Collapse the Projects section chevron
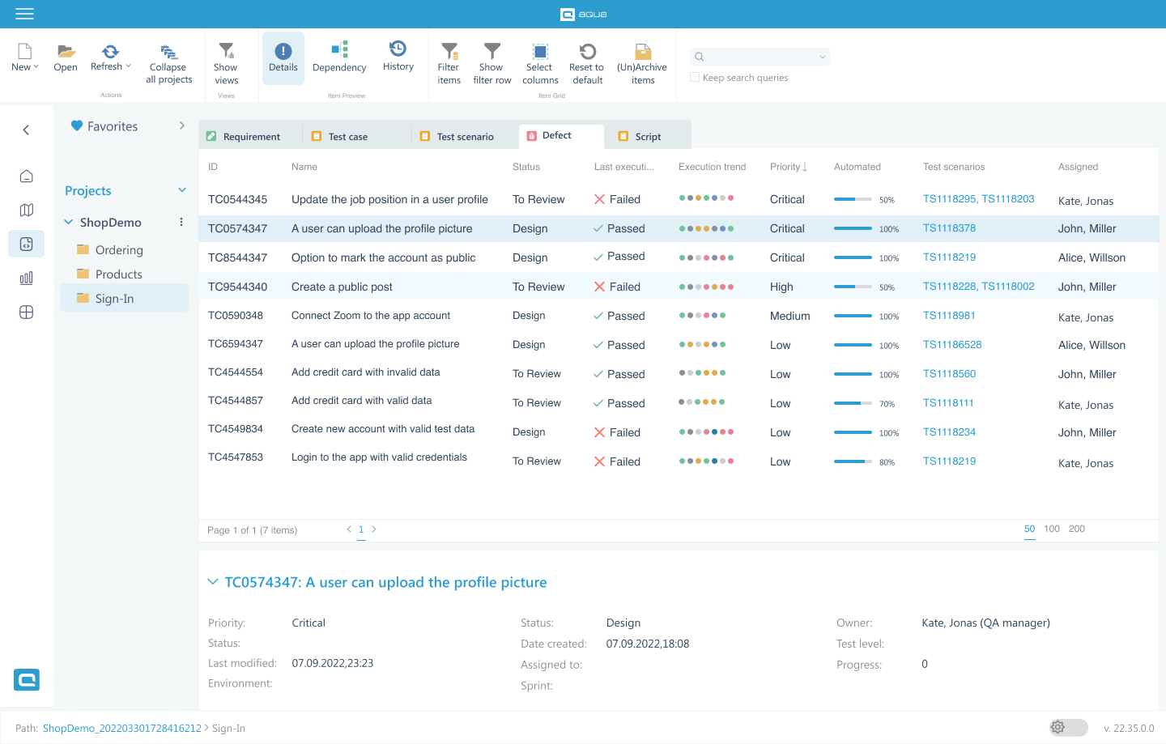 pos(181,190)
